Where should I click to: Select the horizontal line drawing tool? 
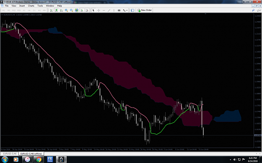(x=104, y=10)
